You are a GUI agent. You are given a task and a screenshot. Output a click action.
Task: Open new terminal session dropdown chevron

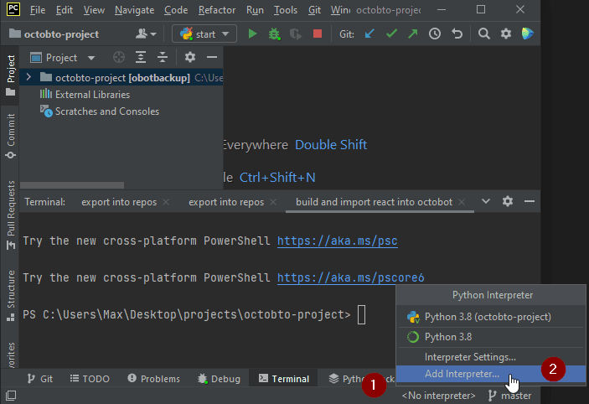tap(486, 201)
